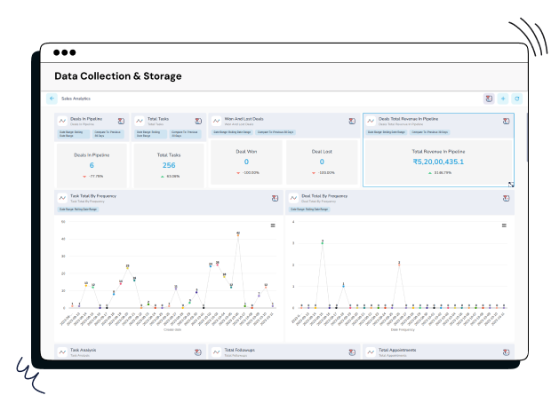
Task: Click Deals In Pipeline compare-to-previous tag
Action: [x=108, y=134]
